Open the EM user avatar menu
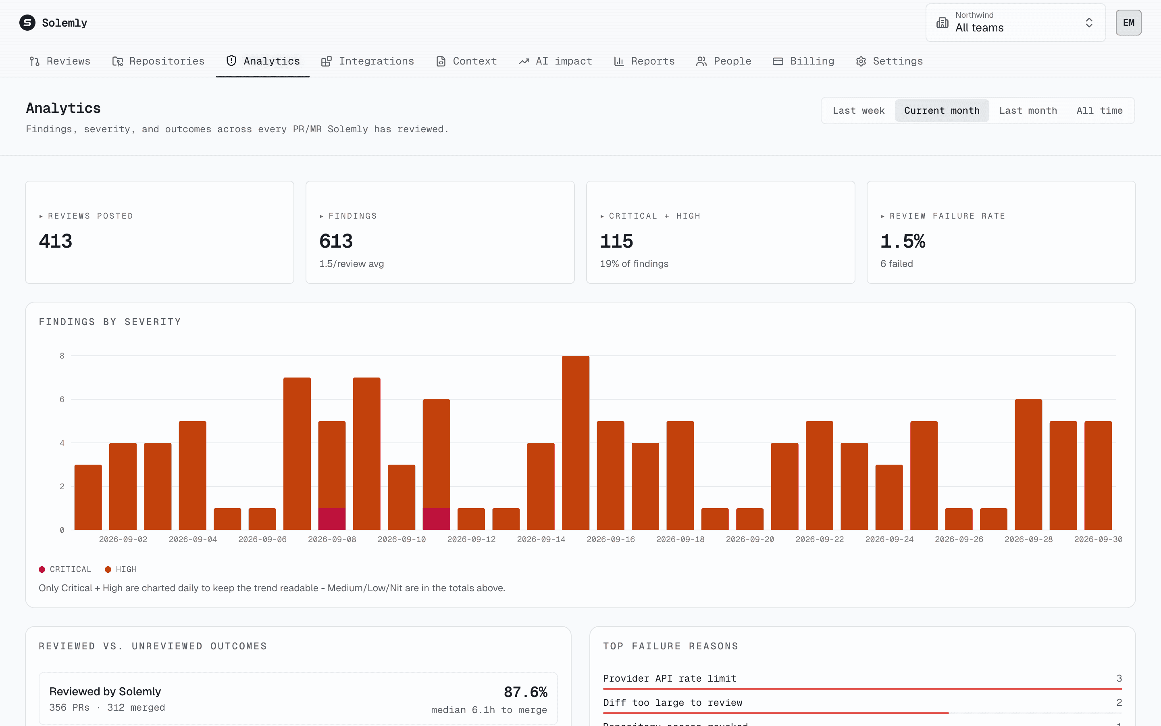The width and height of the screenshot is (1161, 726). click(x=1128, y=23)
